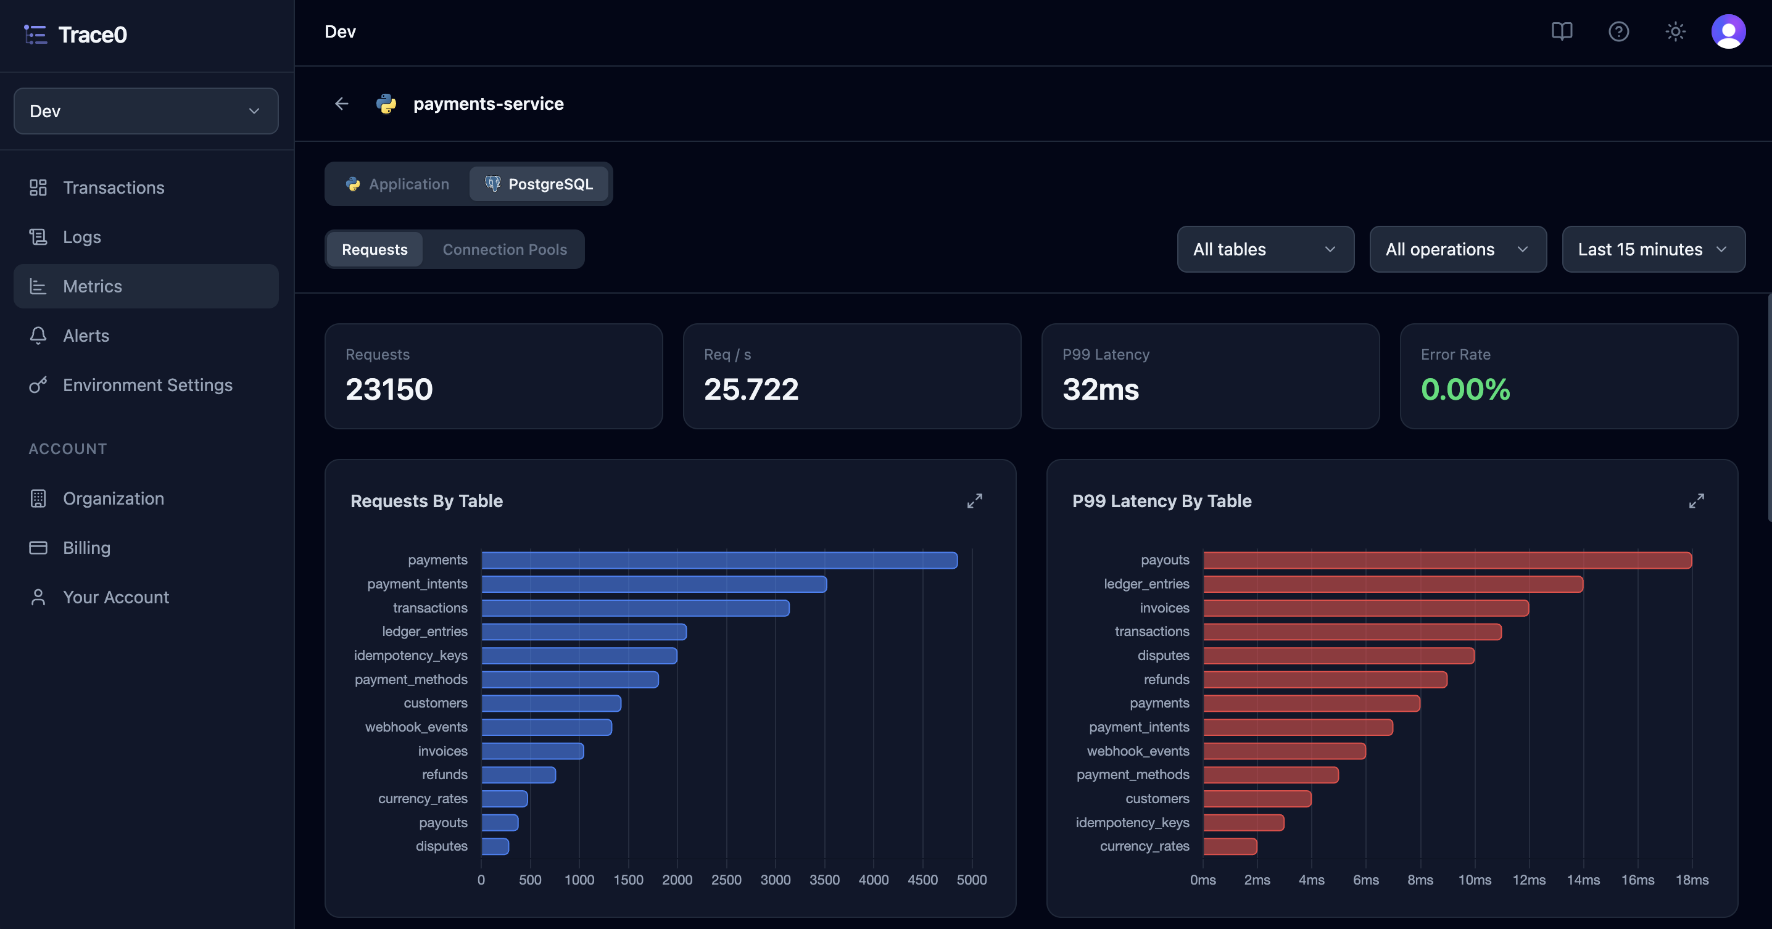Click the Error Rate 0.00% card
The width and height of the screenshot is (1772, 929).
tap(1568, 376)
